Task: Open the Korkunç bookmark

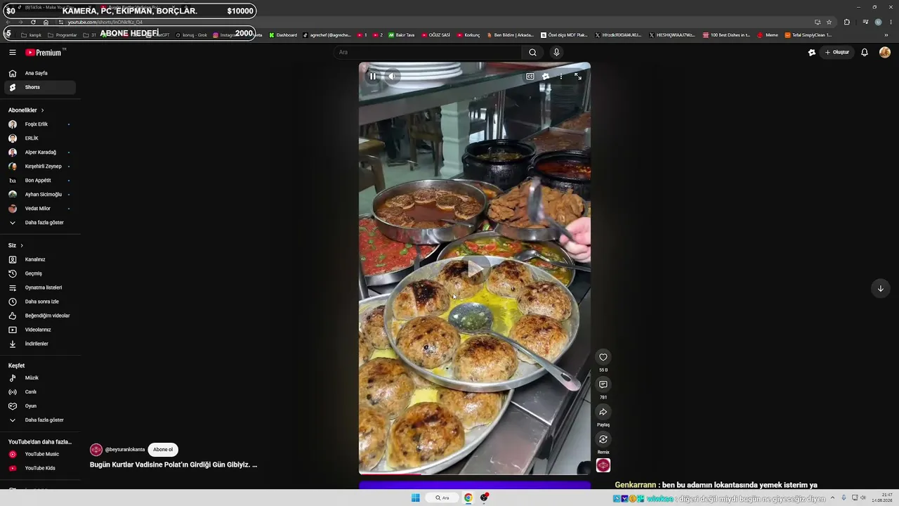Action: coord(468,35)
